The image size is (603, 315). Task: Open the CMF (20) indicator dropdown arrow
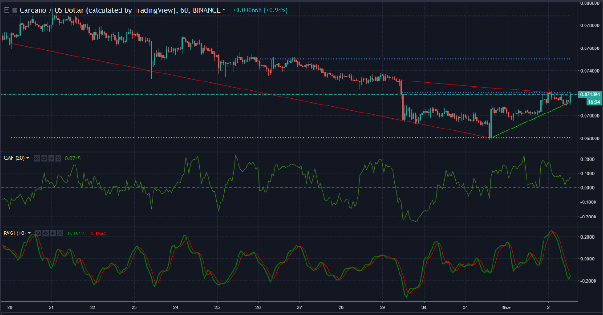point(28,158)
